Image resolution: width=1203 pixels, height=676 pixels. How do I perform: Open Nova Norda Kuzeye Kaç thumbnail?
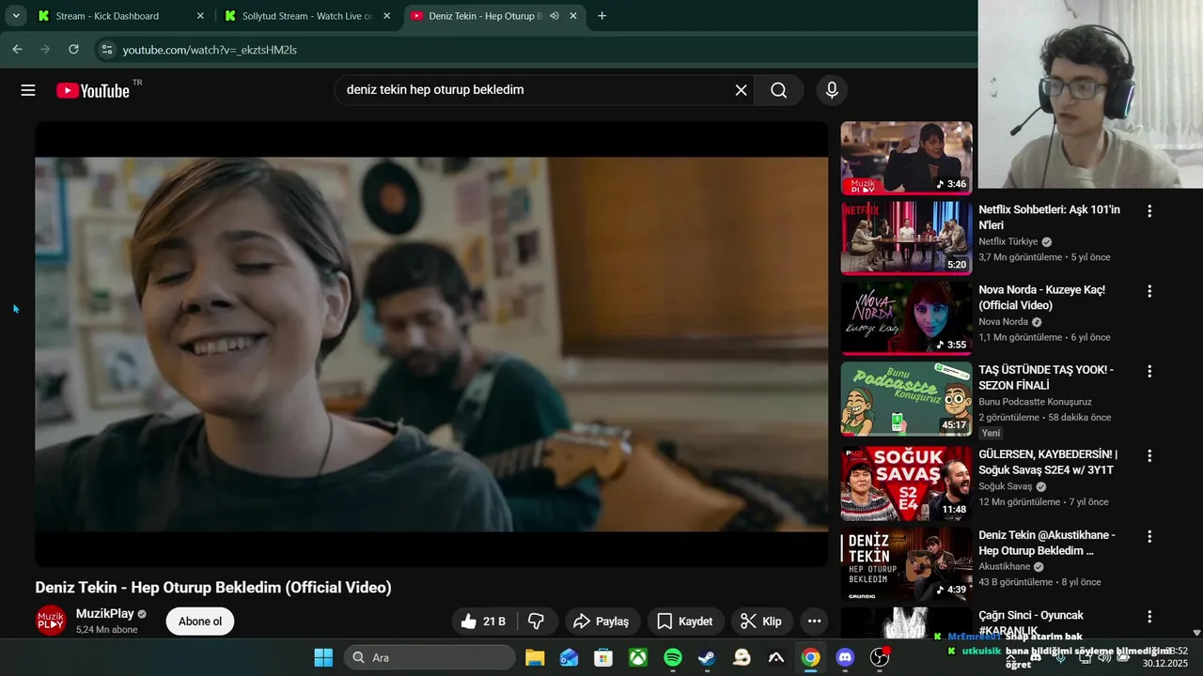coord(906,317)
